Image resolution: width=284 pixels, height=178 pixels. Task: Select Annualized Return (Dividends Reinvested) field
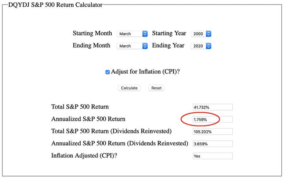click(x=213, y=144)
